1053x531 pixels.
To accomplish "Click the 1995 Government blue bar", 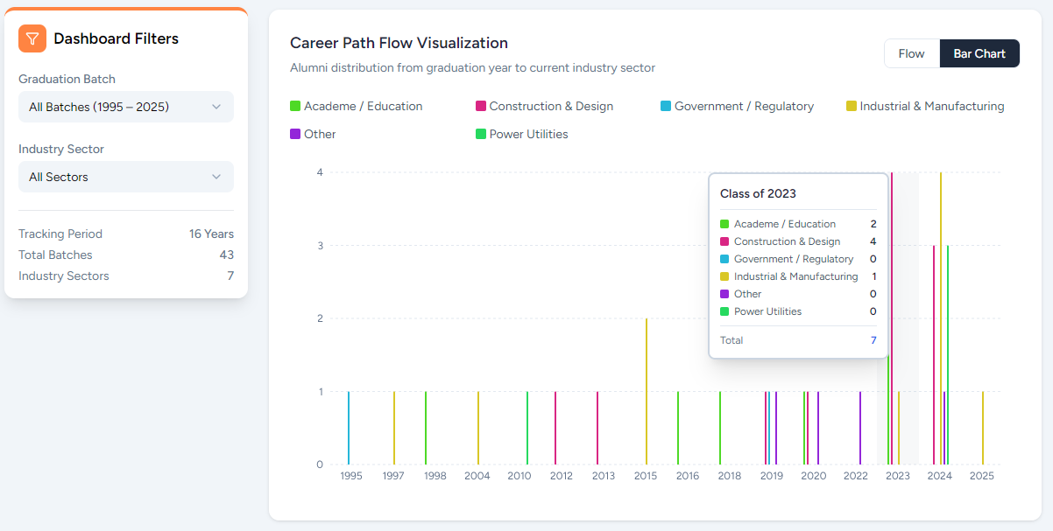I will pos(349,428).
